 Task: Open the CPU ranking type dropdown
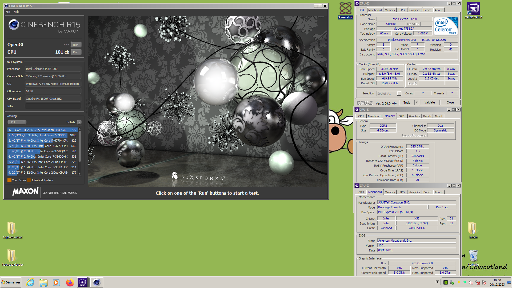pyautogui.click(x=17, y=122)
